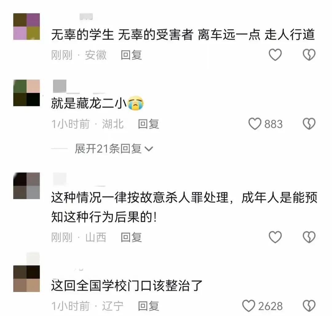Like the Liaoning comment with 2628 likes
Screen dimensions: 332x316
click(249, 306)
